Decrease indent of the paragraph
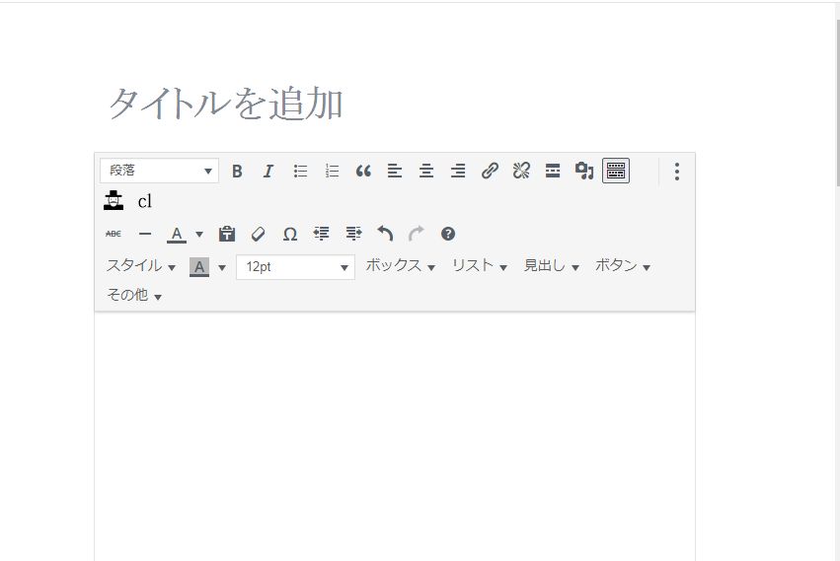Screen dimensions: 840x561 (322, 234)
